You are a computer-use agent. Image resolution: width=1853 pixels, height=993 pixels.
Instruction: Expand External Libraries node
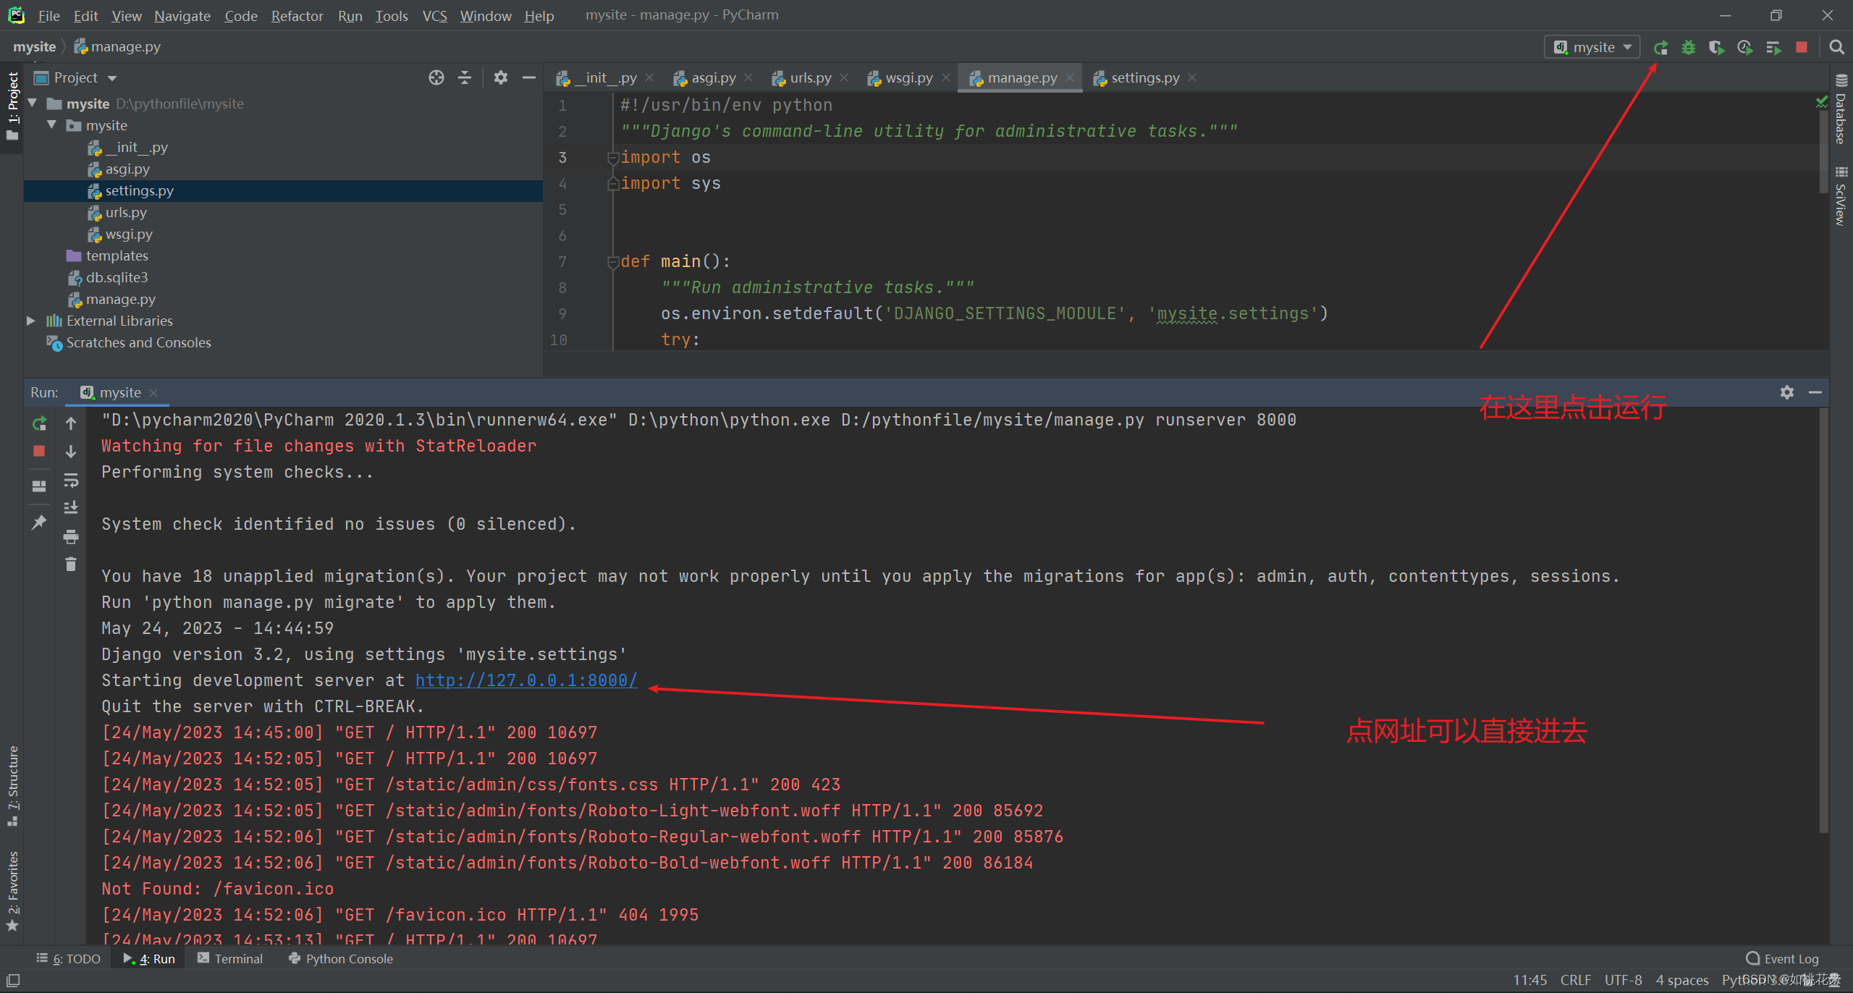tap(31, 321)
